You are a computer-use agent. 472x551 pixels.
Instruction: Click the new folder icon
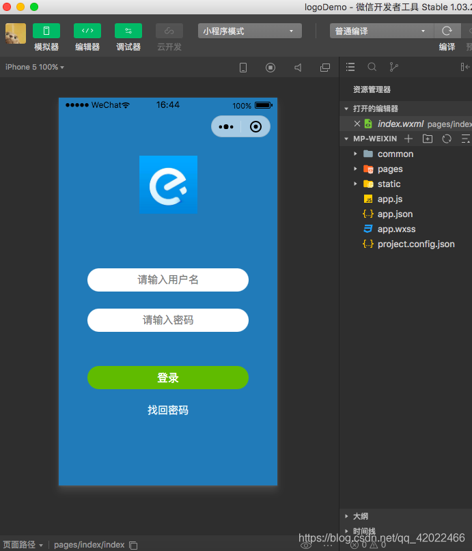pos(428,139)
